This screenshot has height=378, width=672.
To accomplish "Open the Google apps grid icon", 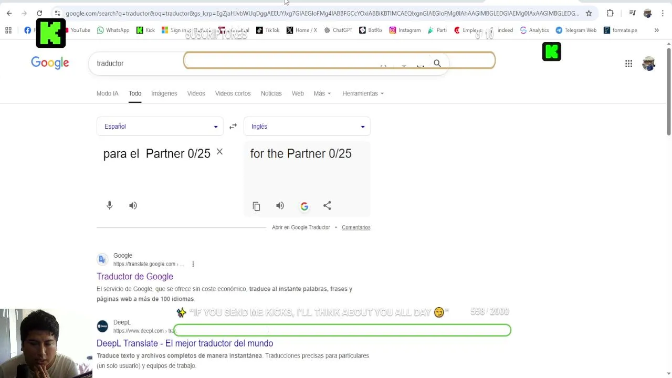I will click(628, 64).
